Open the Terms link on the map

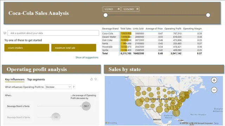(216, 123)
